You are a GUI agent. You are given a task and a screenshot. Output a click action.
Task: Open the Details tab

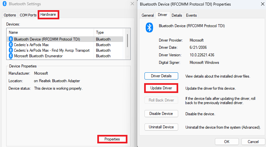point(177,15)
